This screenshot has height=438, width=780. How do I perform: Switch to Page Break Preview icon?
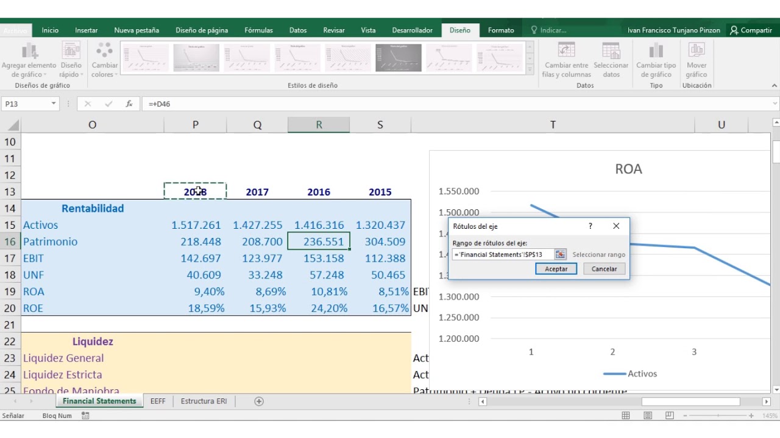click(670, 415)
